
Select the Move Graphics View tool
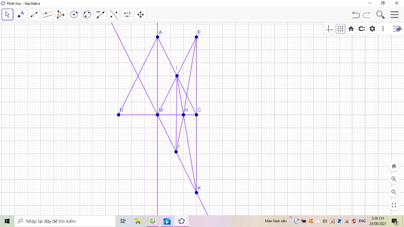coord(140,15)
